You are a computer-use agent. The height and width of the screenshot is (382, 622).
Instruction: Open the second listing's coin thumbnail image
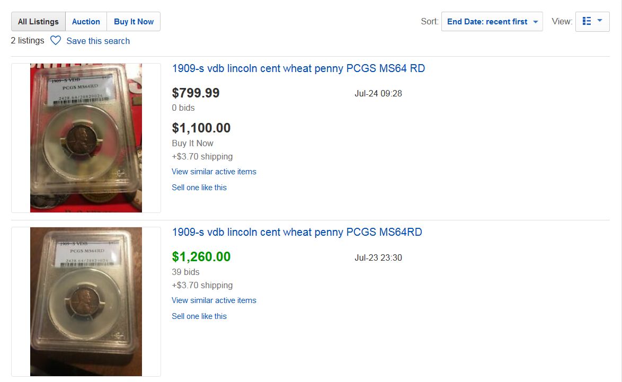[x=86, y=301]
